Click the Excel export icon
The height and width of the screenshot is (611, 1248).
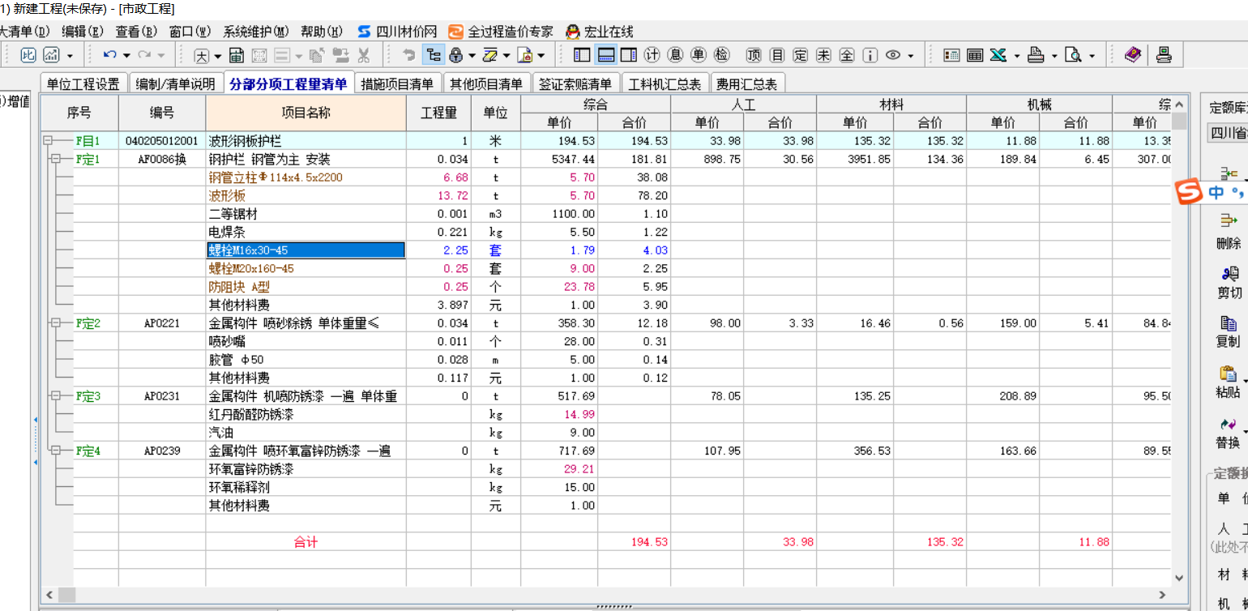[x=998, y=55]
